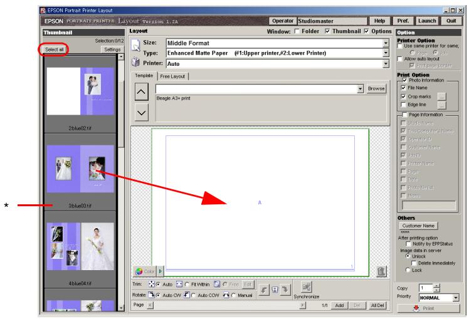Screen dimensions: 469x319
Task: Click the trash bin icon in layout
Action: 381,271
